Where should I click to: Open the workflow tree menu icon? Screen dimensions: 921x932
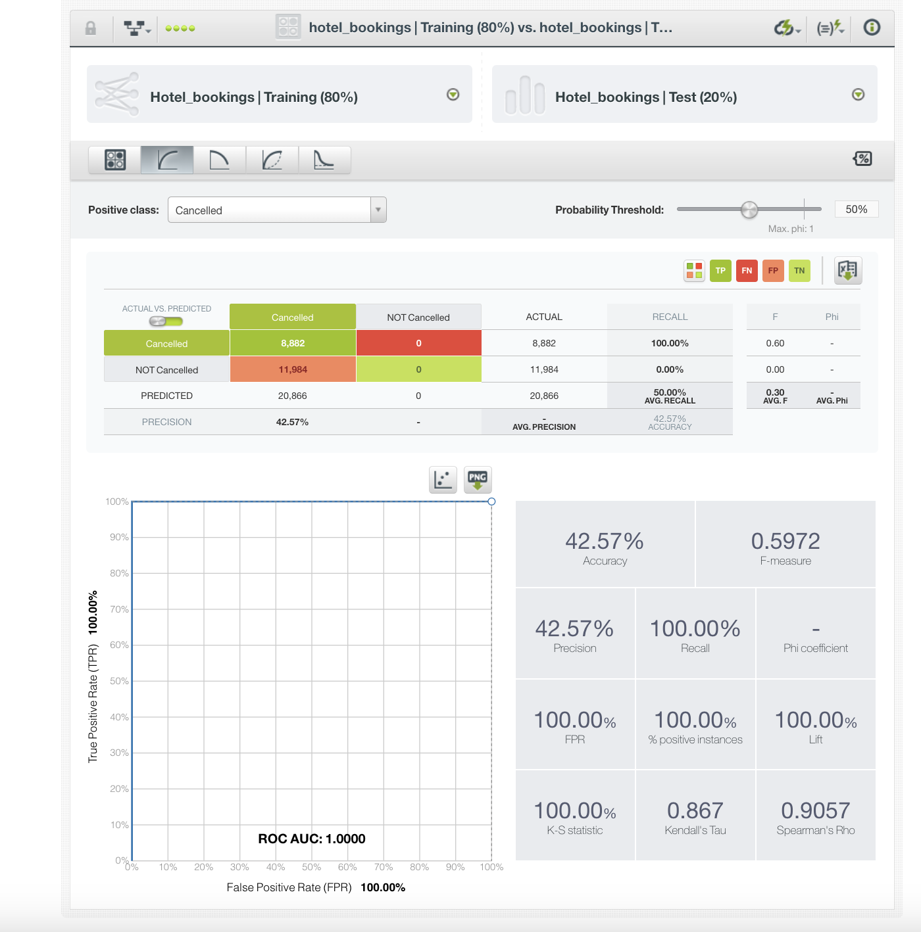137,28
